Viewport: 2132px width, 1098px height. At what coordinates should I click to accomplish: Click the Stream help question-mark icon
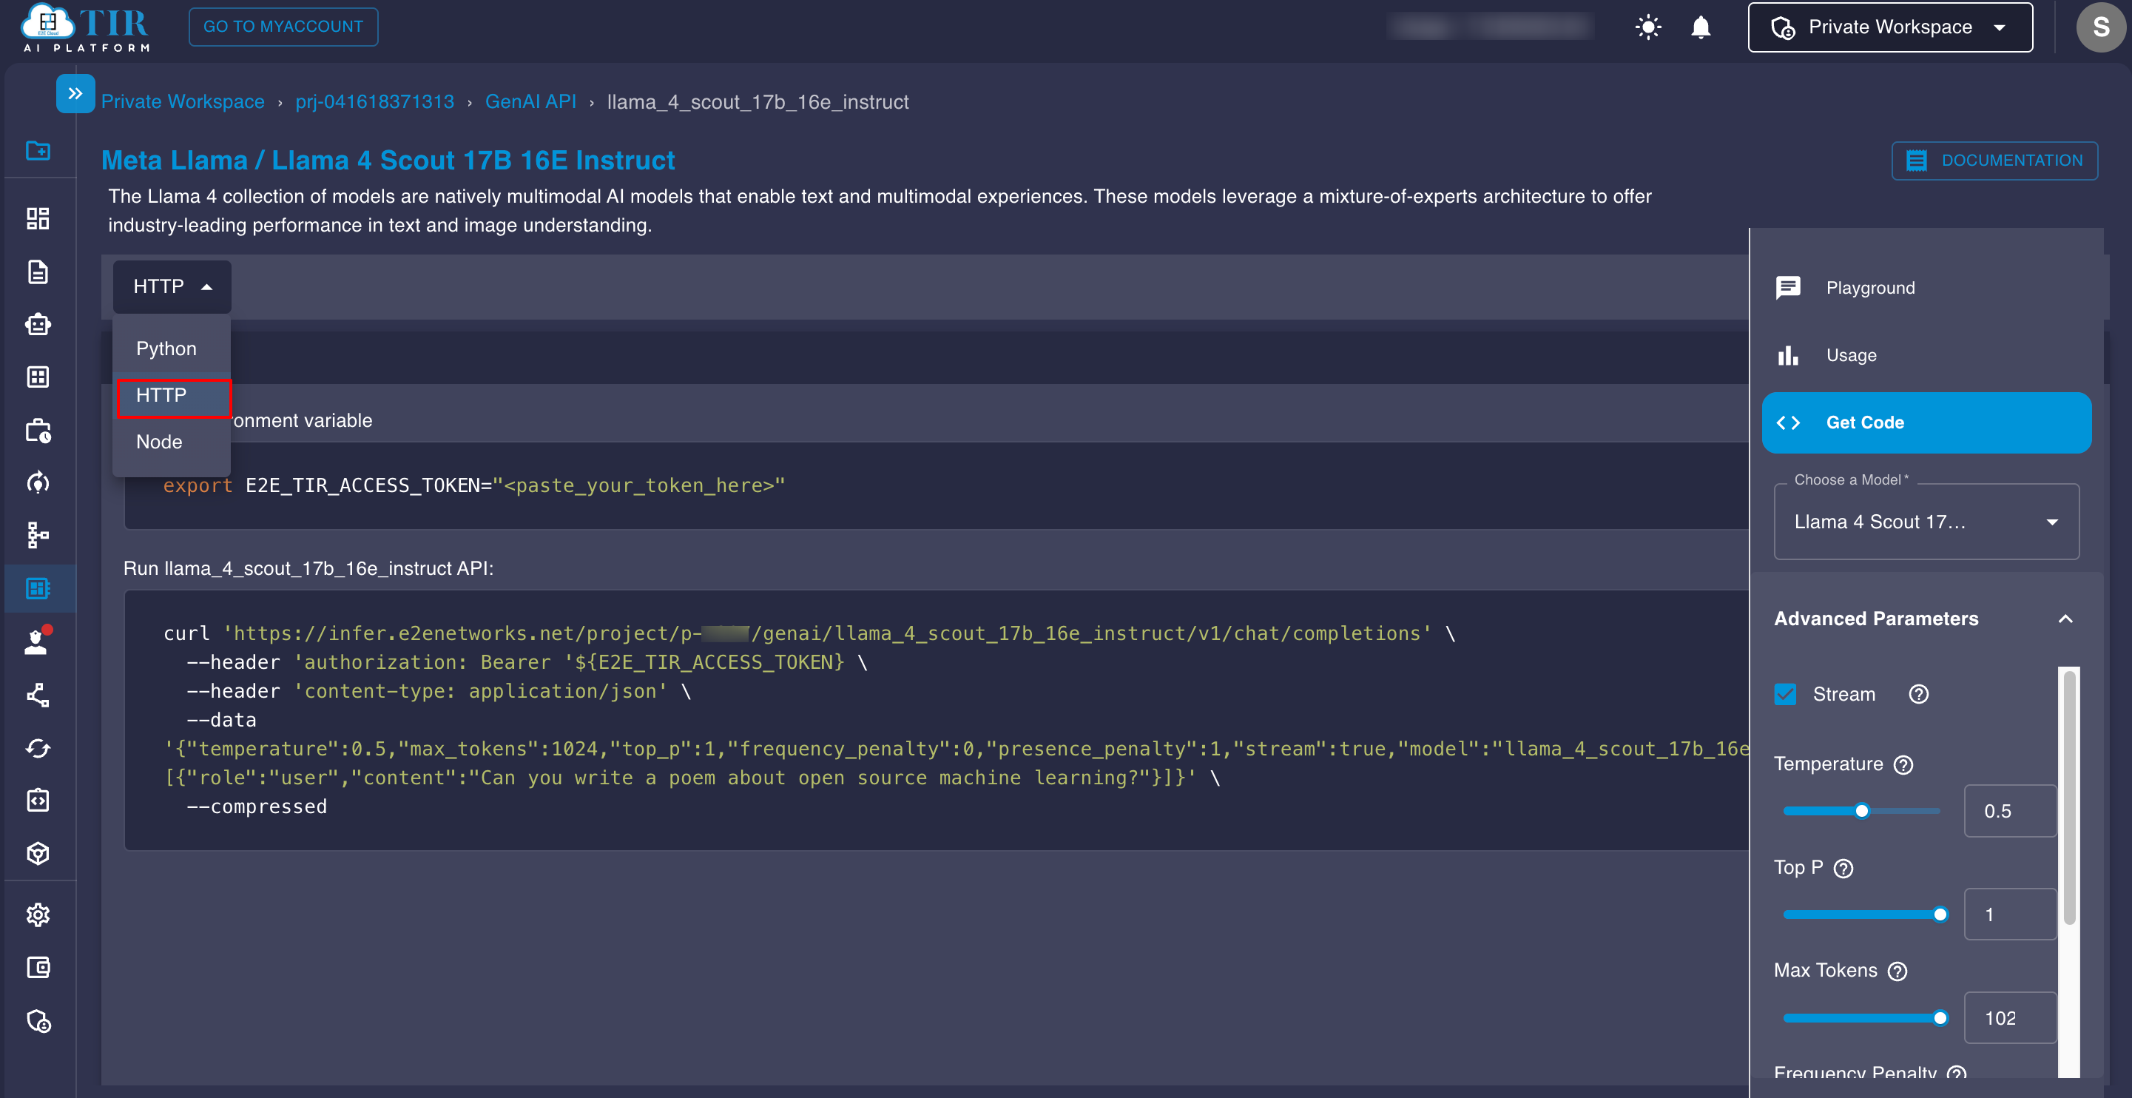pyautogui.click(x=1917, y=694)
